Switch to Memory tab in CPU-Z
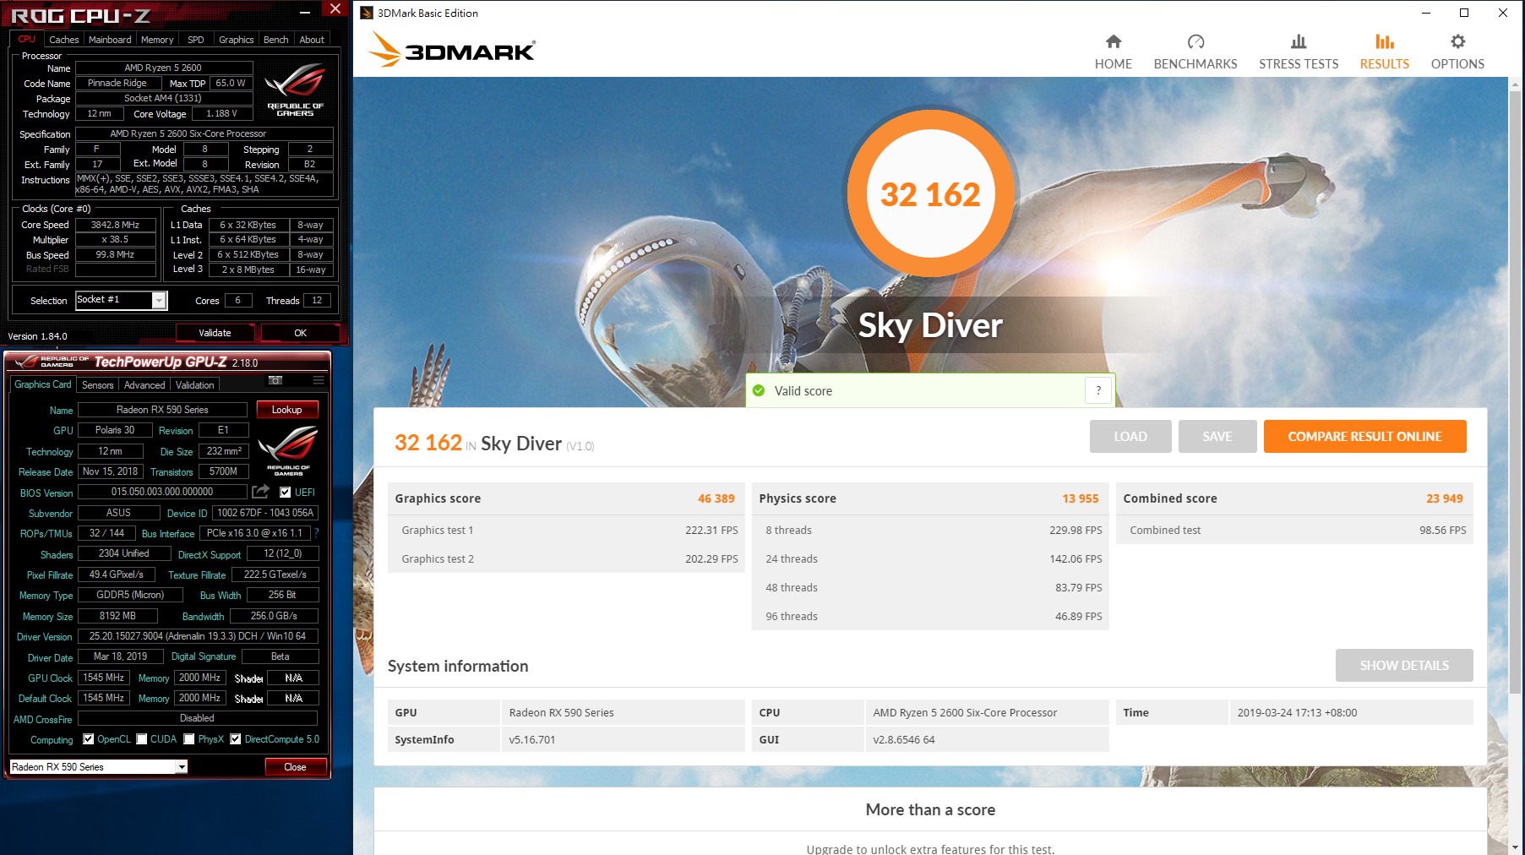The image size is (1525, 855). (x=157, y=40)
